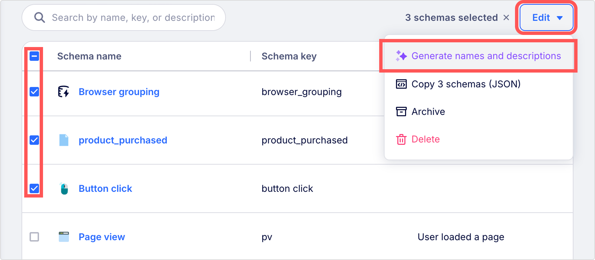Toggle the select-all header checkbox
The image size is (595, 260).
click(x=34, y=56)
